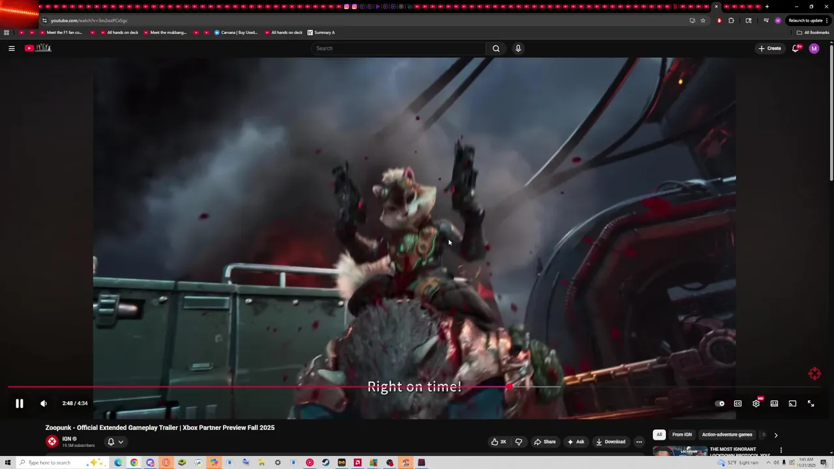
Task: Bookmark this tab star icon
Action: [x=703, y=20]
